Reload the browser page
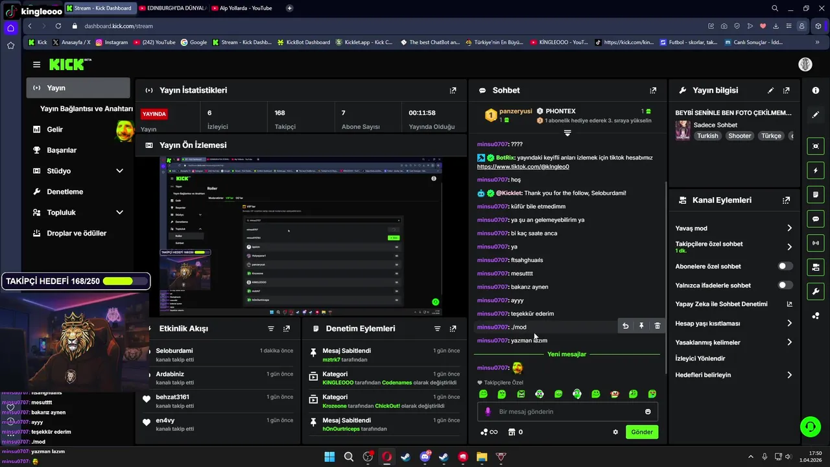The height and width of the screenshot is (467, 830). (x=58, y=26)
